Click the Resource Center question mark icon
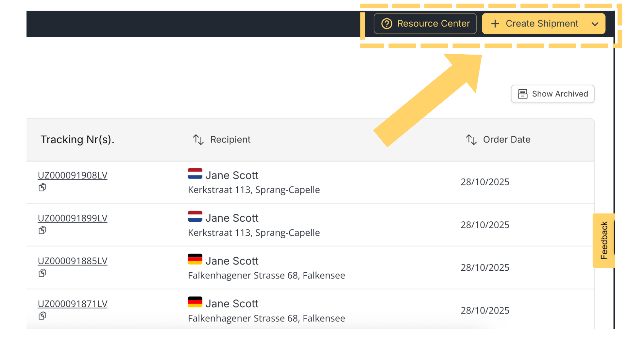 pos(387,24)
